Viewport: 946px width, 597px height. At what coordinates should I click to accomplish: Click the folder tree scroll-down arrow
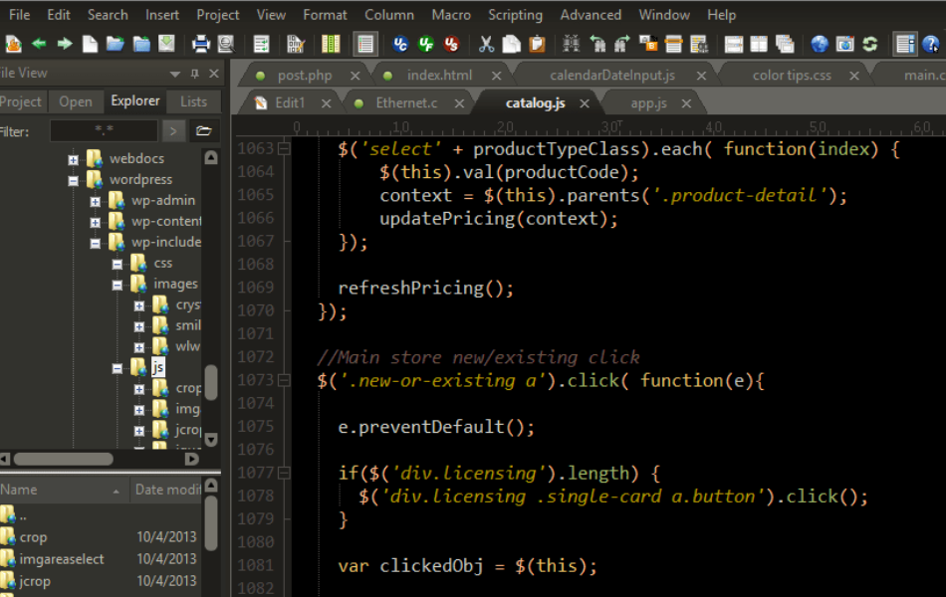[x=210, y=440]
